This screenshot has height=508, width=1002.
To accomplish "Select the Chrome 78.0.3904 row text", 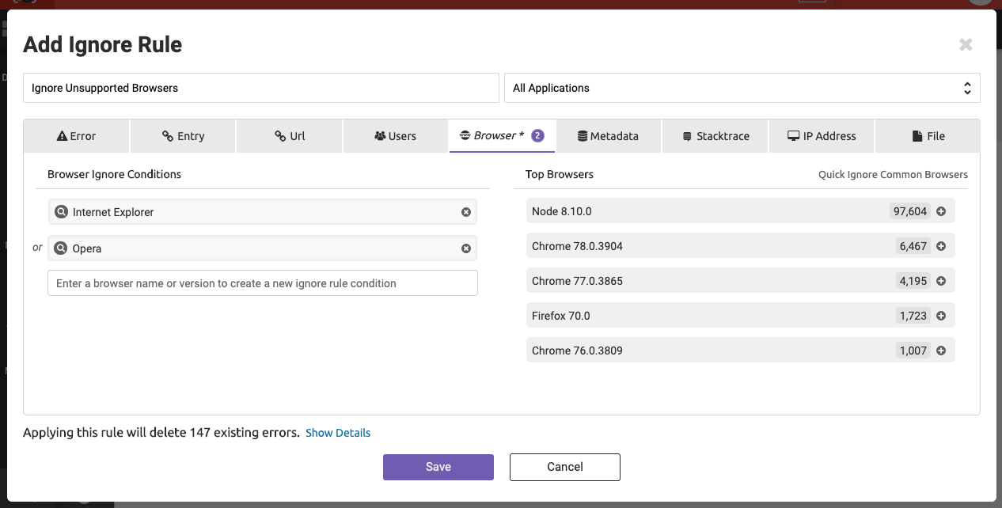I will tap(577, 246).
